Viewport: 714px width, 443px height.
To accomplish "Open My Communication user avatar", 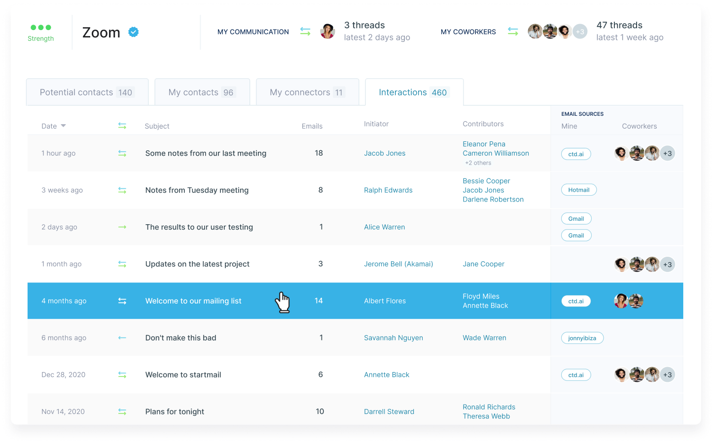I will click(x=327, y=32).
